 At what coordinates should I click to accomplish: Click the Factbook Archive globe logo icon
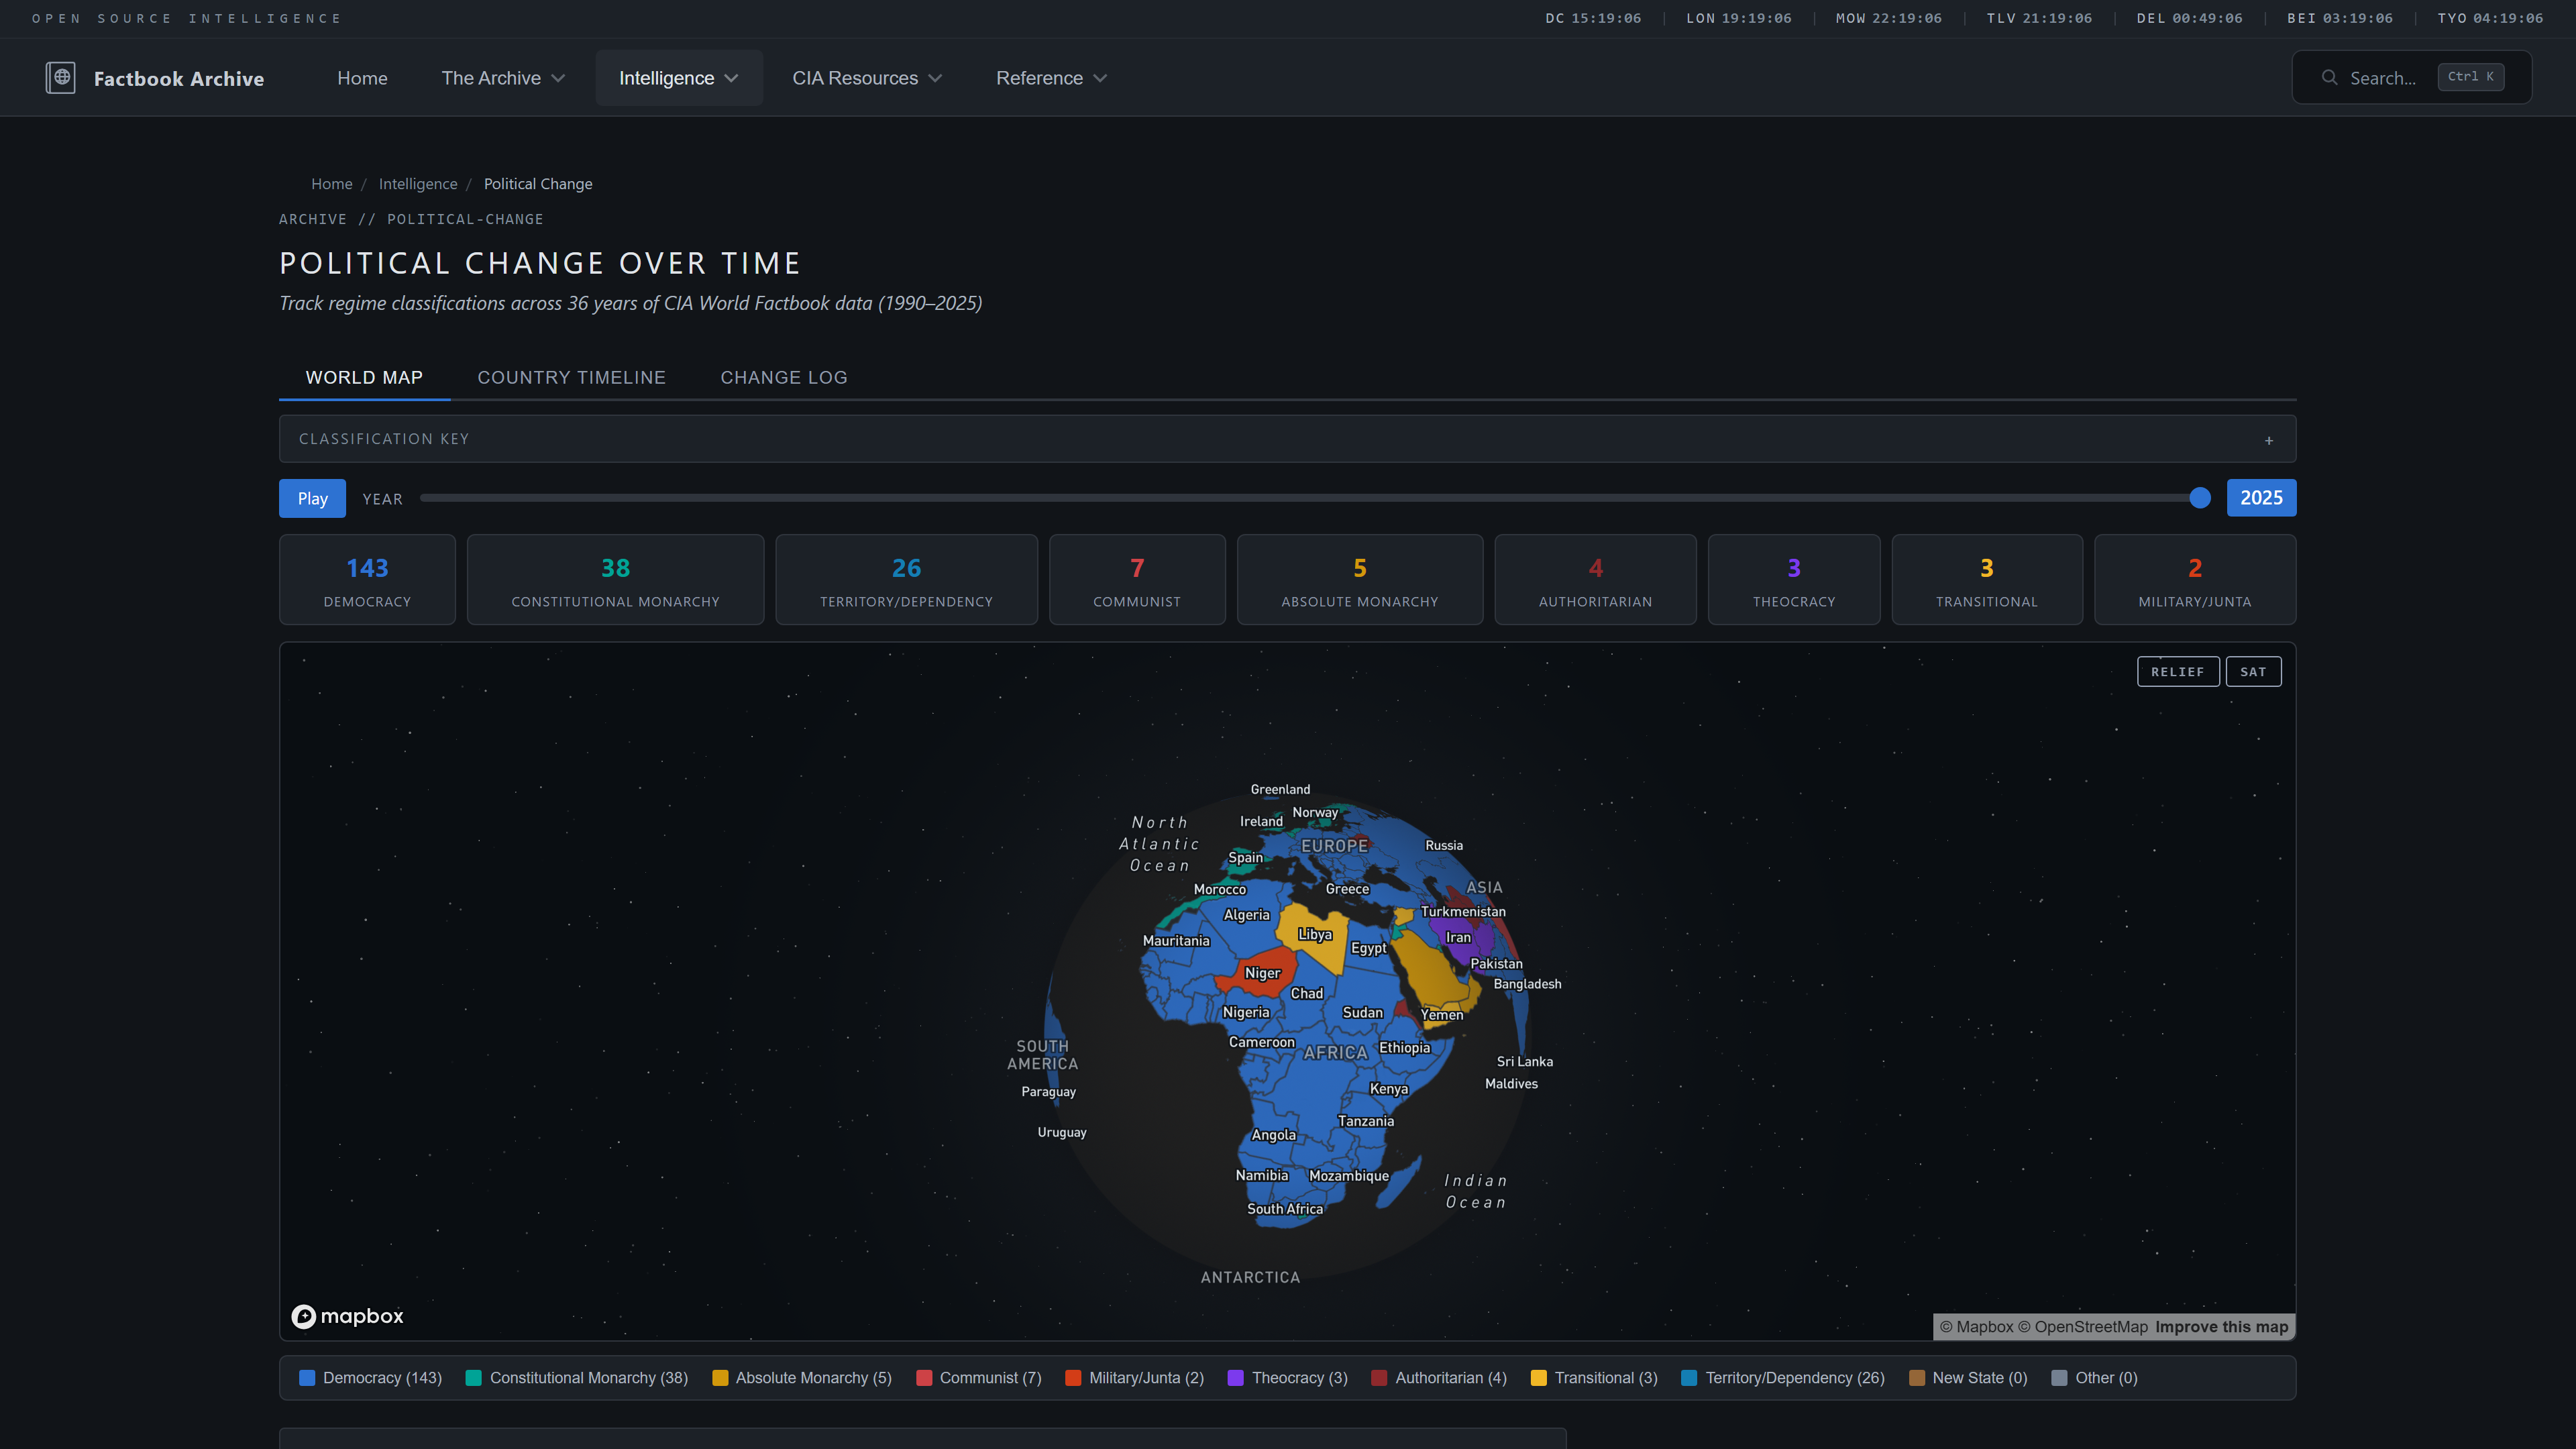point(60,78)
